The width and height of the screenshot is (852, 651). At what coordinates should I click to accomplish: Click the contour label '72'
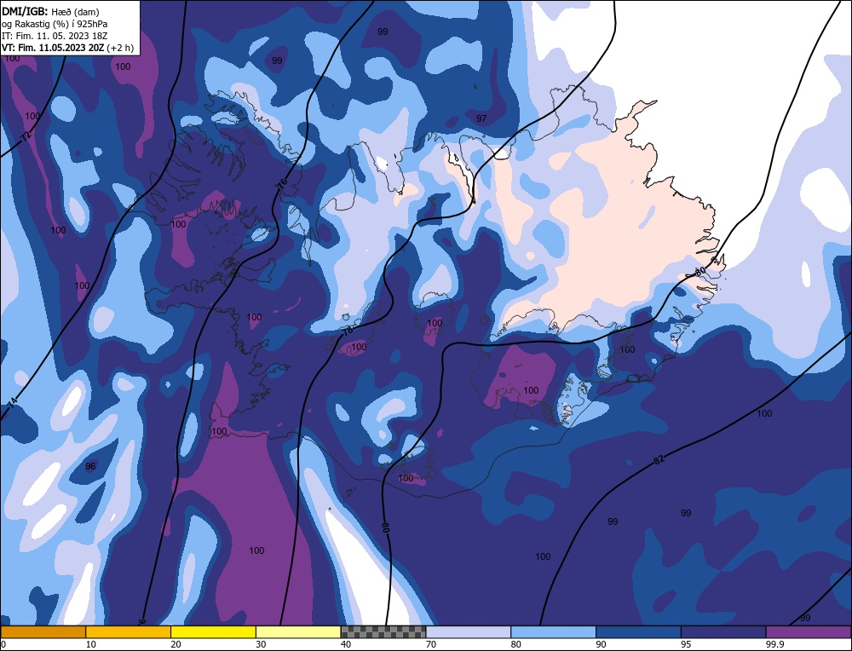(x=26, y=137)
